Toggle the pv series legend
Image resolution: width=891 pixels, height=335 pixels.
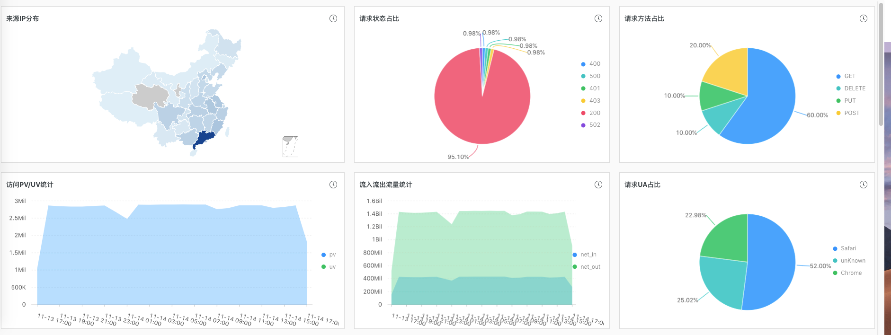329,255
